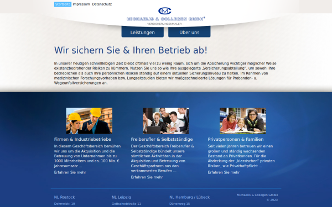Click the MC logo emblem
332x207 pixels.
tap(165, 11)
